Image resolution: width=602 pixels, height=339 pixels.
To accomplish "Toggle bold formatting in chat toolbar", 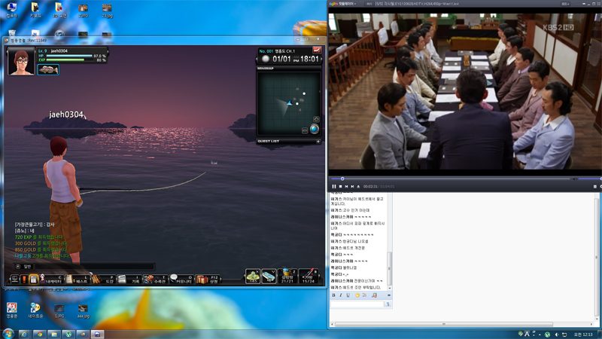I will (333, 295).
